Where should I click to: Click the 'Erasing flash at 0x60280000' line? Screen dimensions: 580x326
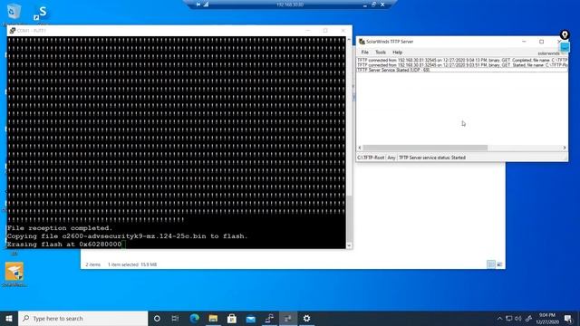64,244
